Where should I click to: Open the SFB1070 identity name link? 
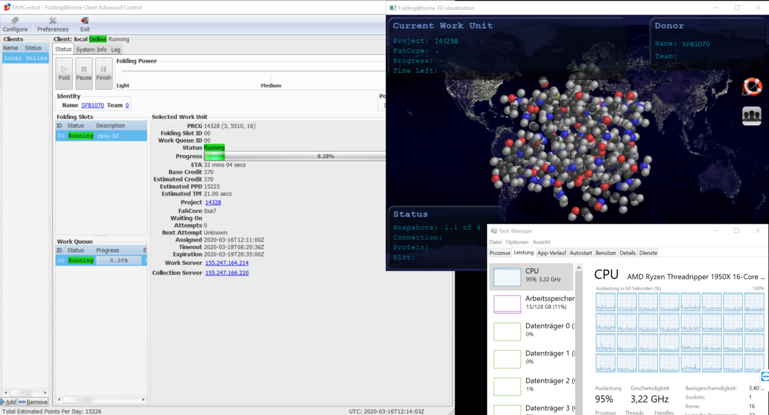tap(92, 105)
